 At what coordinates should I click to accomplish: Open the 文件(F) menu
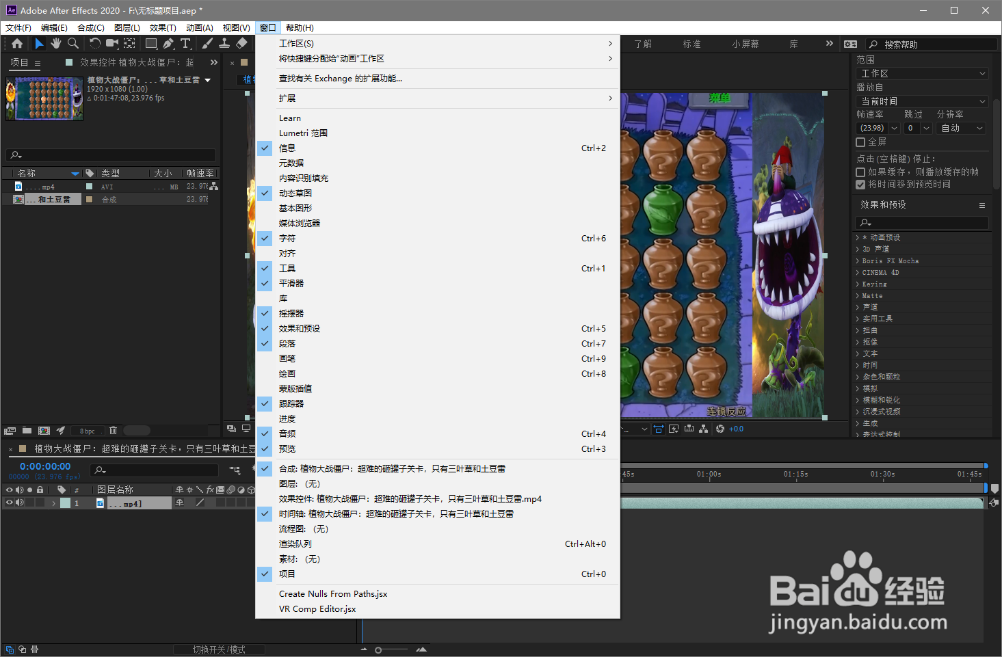(x=18, y=28)
